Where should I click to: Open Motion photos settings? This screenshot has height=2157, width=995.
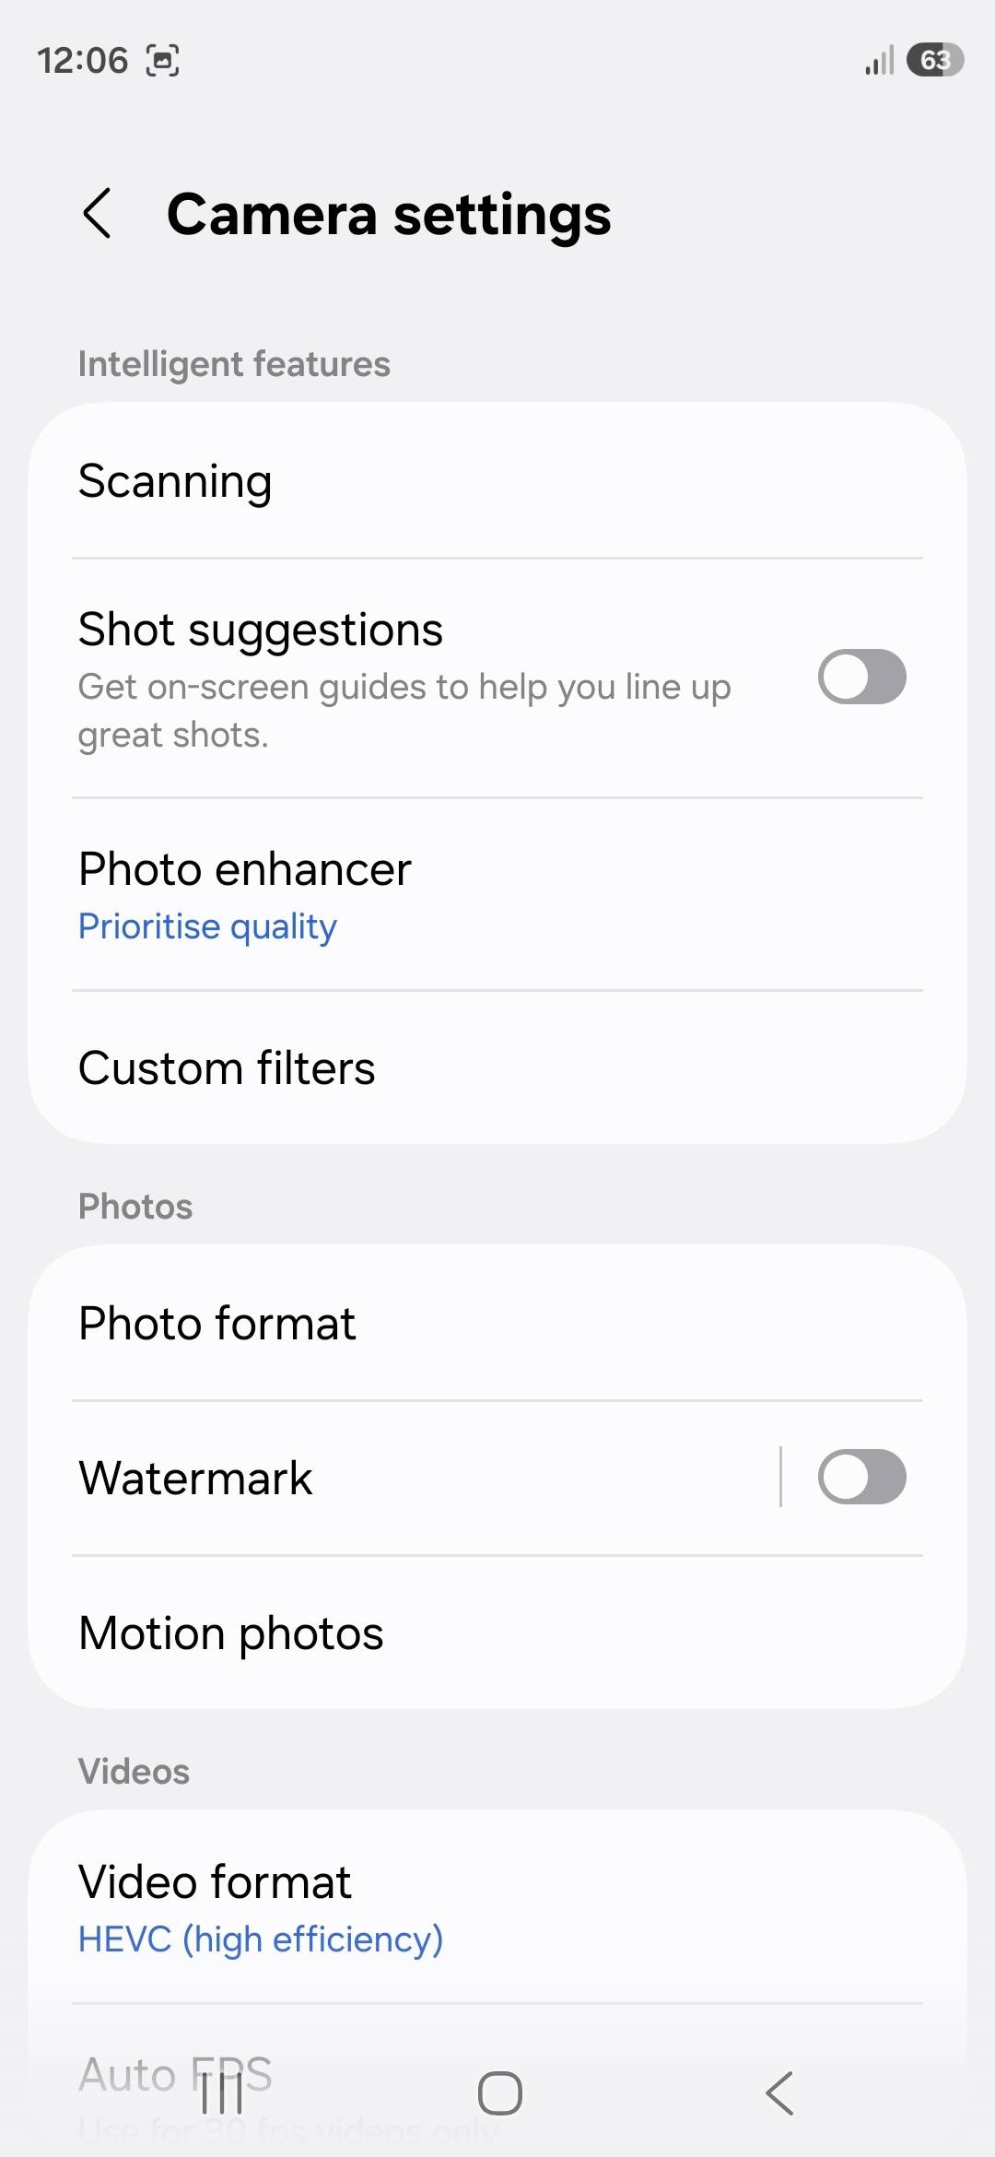497,1632
